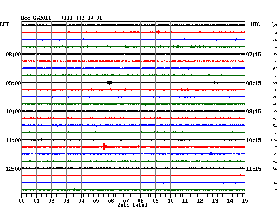The height and width of the screenshot is (212, 279).
Task: Click the DC value 70
Action: tap(275, 97)
